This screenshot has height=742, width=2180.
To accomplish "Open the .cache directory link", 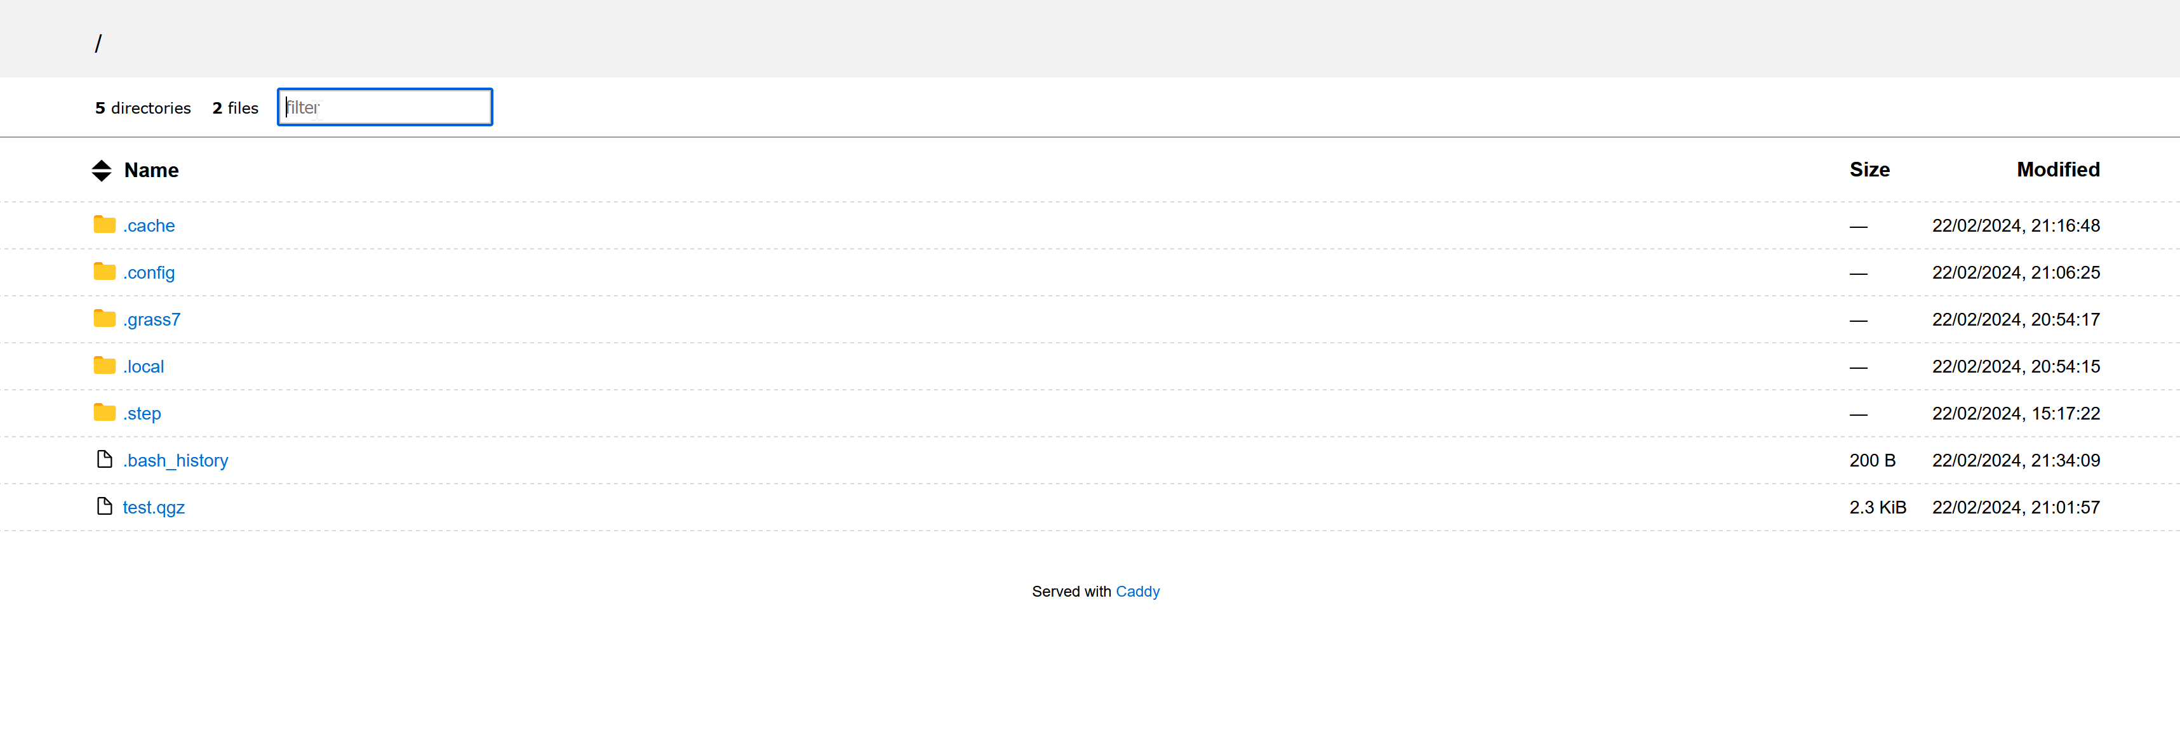I will (149, 226).
